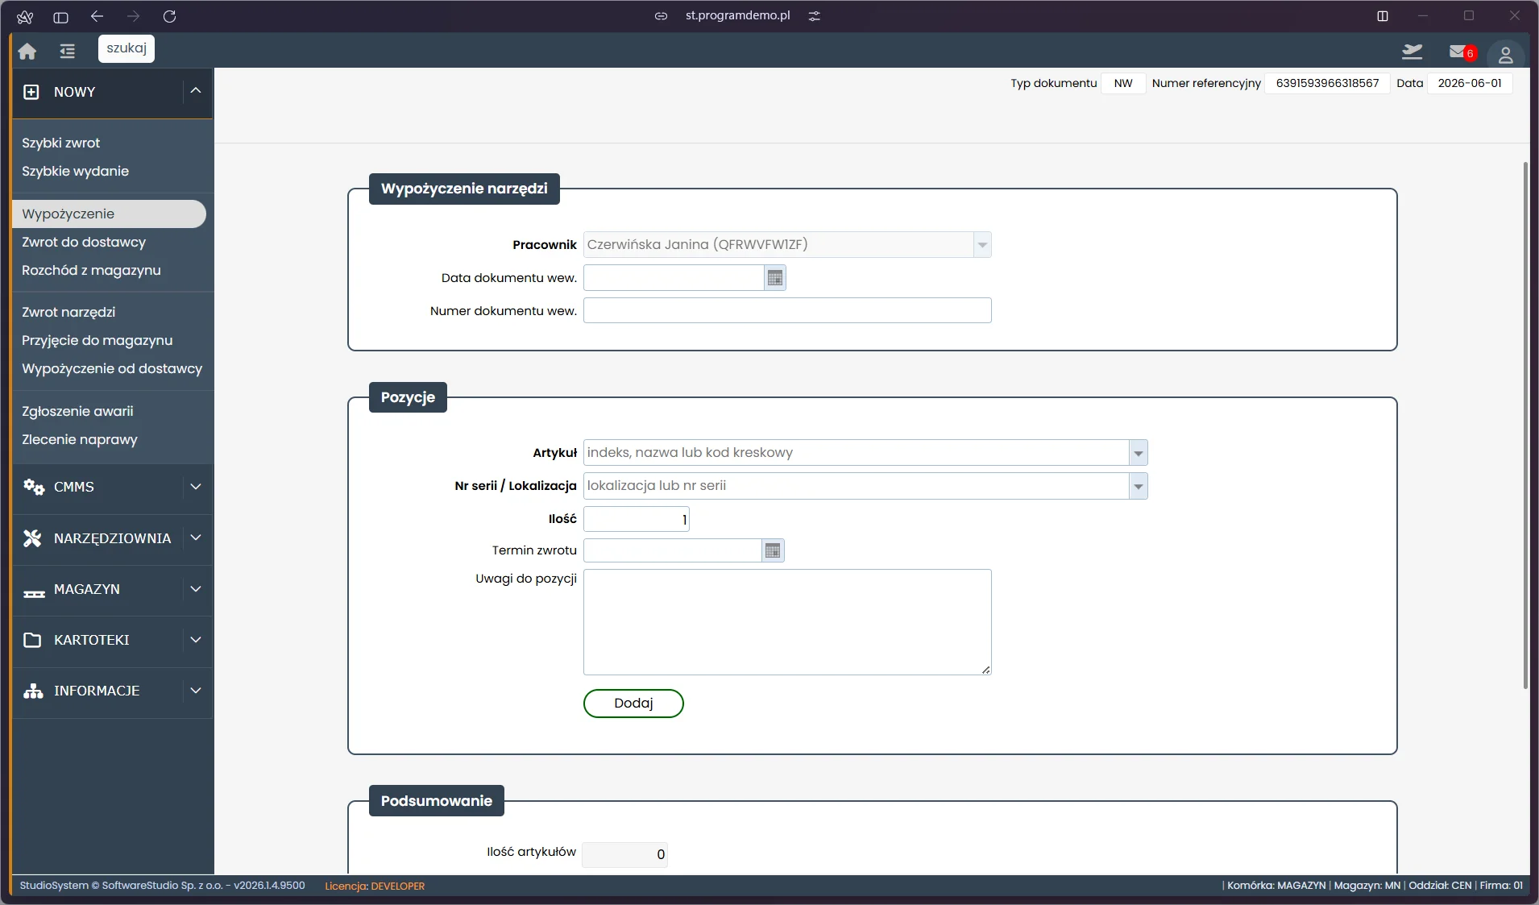The width and height of the screenshot is (1539, 905).
Task: Open Przyjęcie do magazynu
Action: [97, 340]
